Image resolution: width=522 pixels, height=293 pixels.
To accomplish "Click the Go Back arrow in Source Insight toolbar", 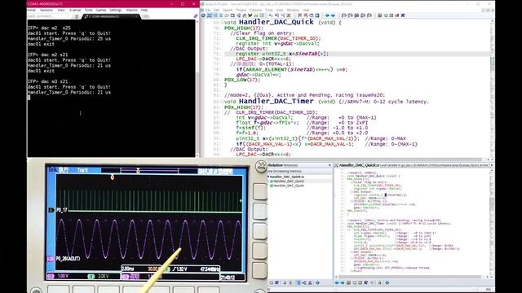I will coord(327,15).
